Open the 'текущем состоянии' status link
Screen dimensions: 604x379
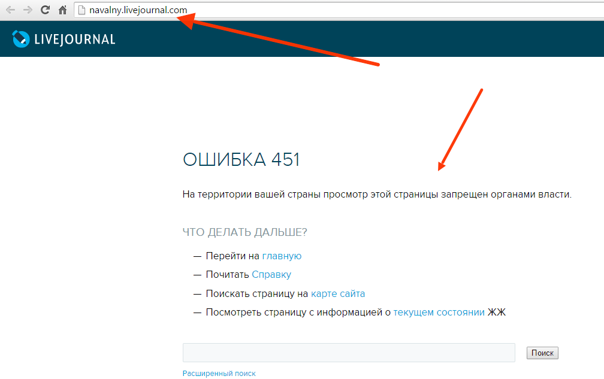point(439,313)
